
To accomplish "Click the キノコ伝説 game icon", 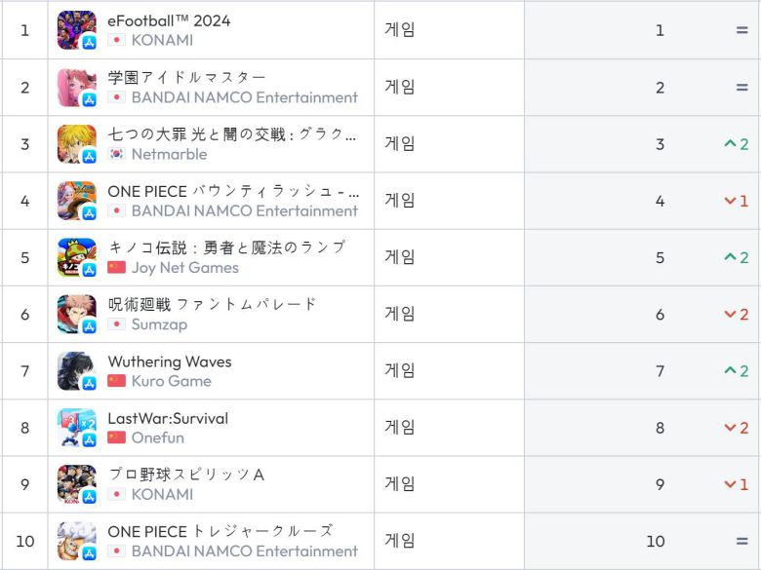I will 76,257.
